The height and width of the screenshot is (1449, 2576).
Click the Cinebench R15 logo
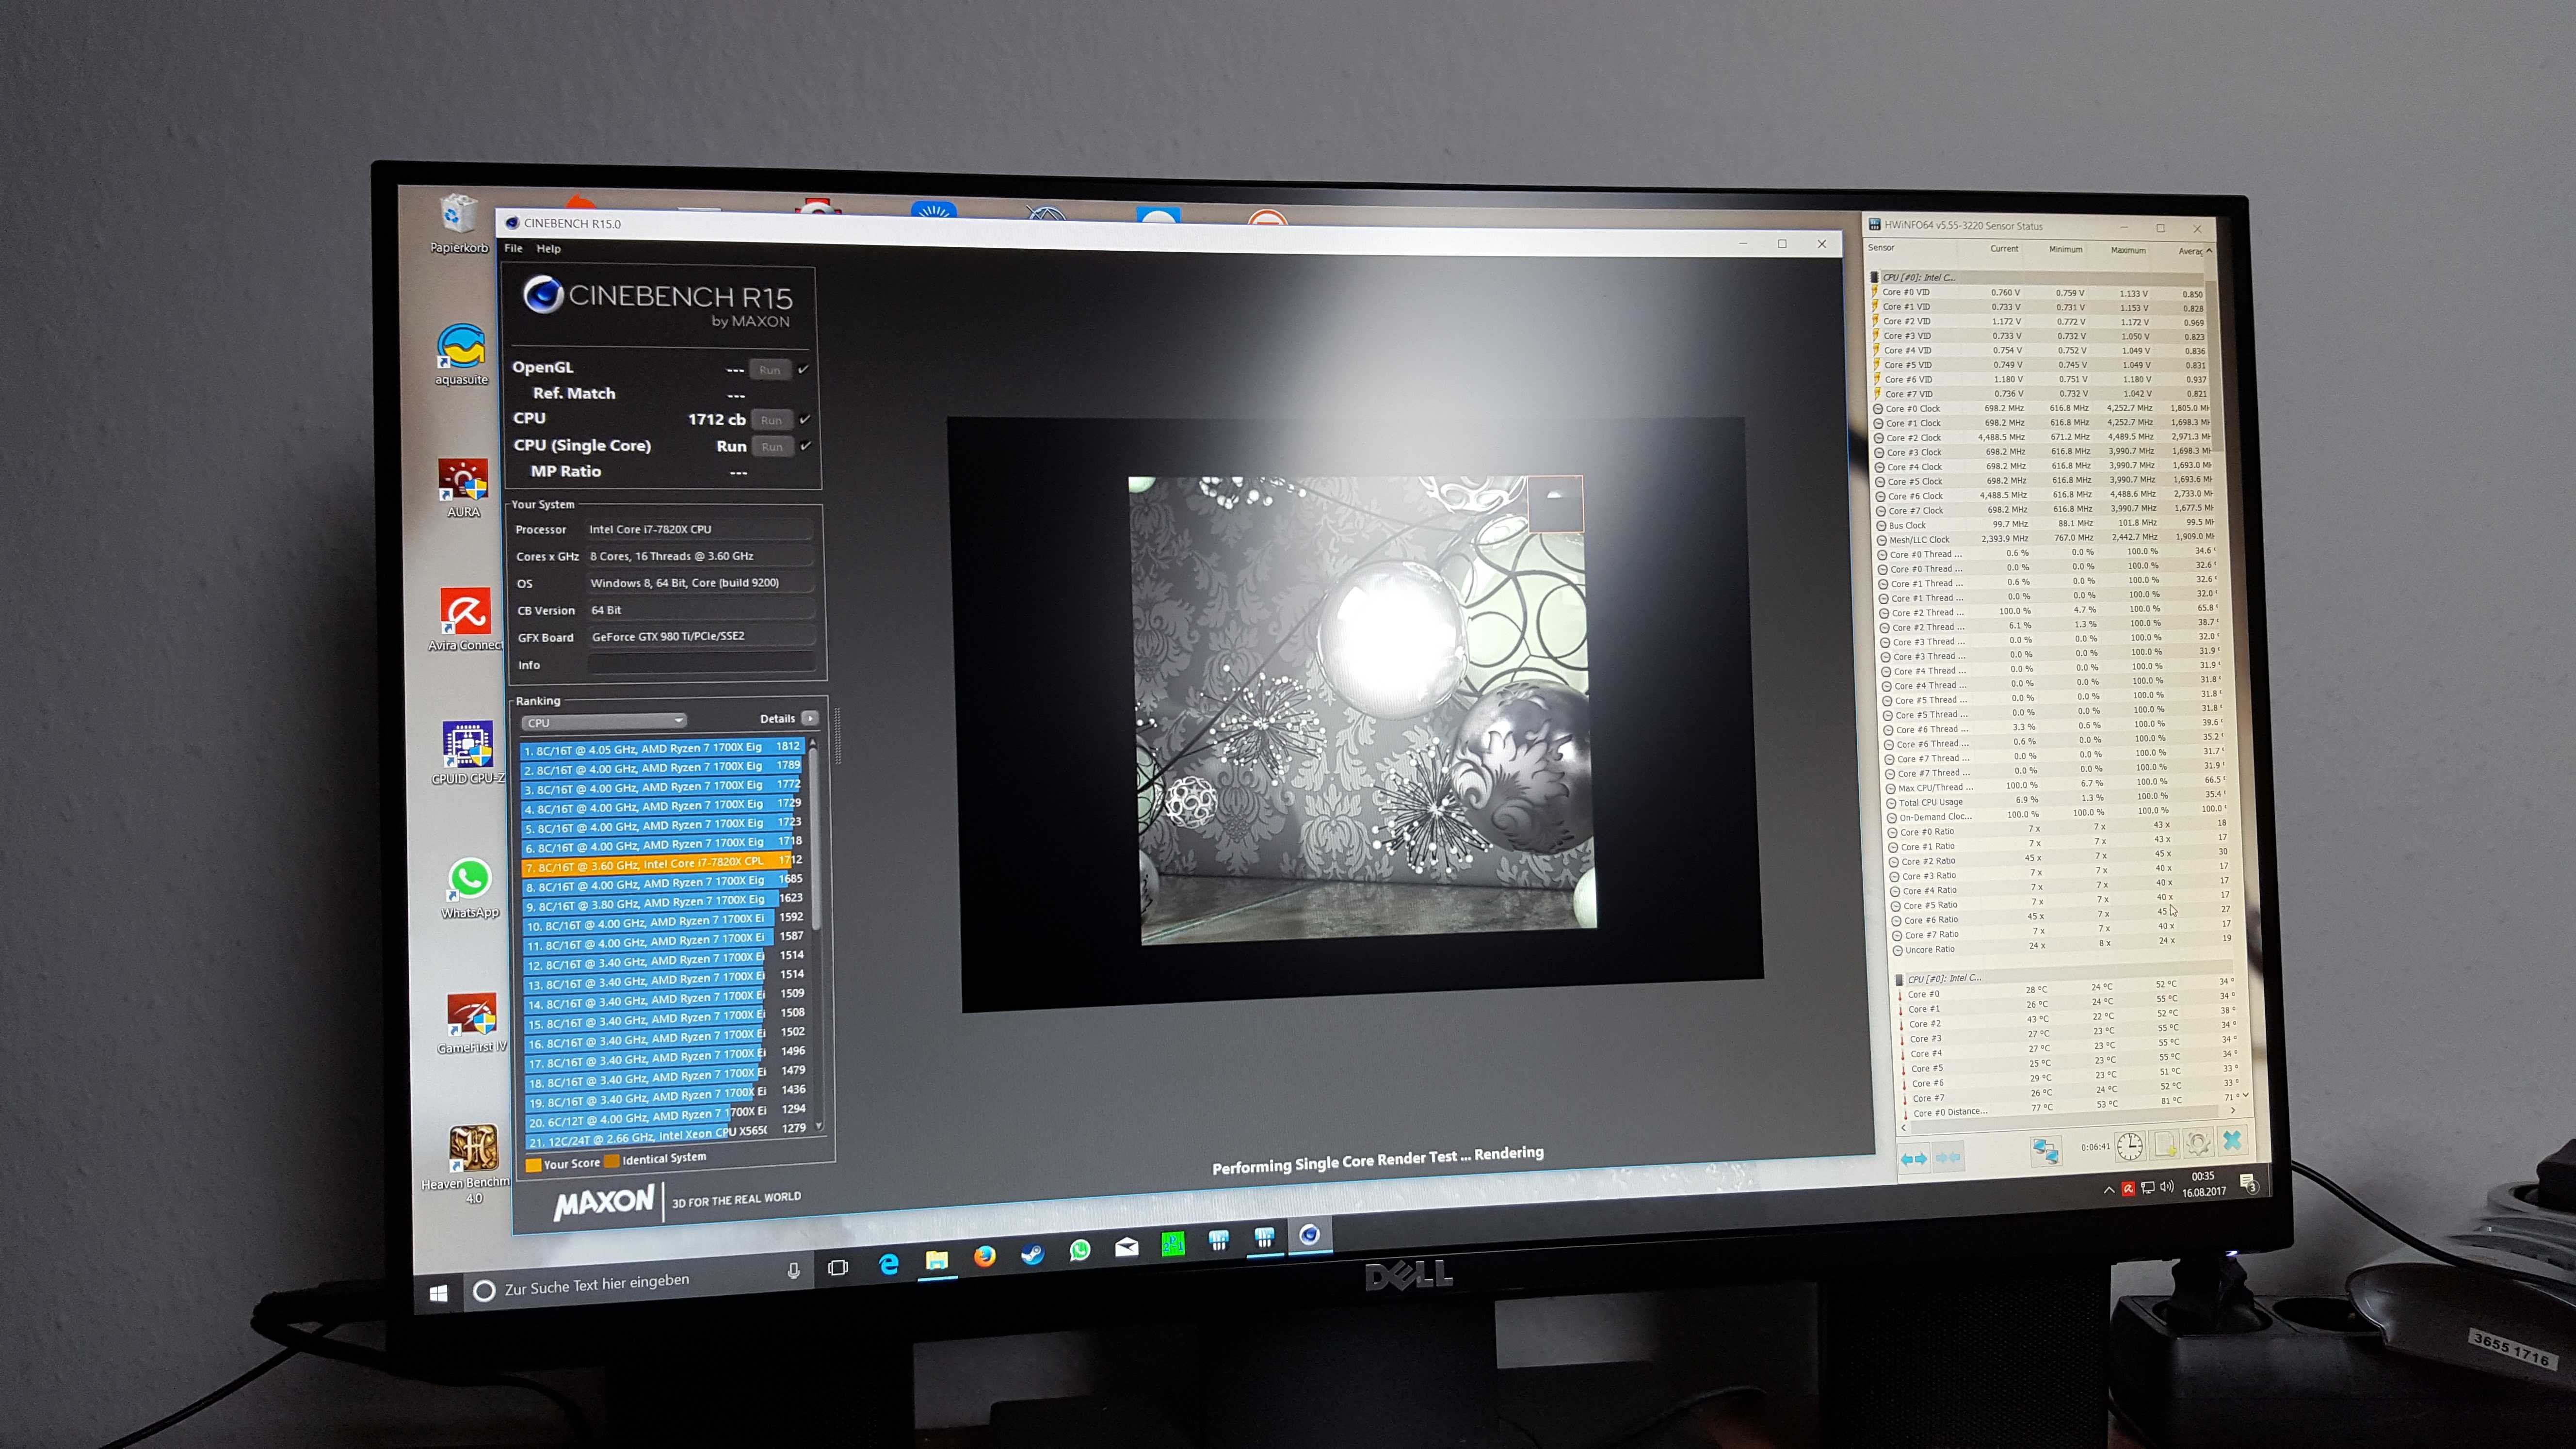(659, 301)
